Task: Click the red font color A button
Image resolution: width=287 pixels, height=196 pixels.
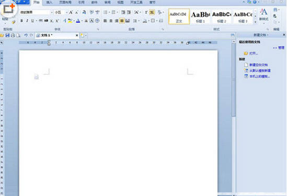Action: point(78,21)
